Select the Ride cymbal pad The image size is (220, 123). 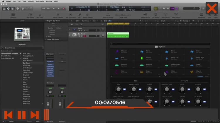[x=123, y=58]
